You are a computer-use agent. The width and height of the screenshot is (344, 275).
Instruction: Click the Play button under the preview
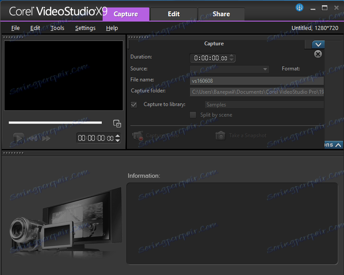pos(18,138)
